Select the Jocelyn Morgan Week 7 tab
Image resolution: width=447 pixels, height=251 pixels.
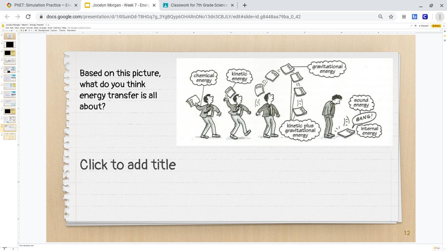pyautogui.click(x=120, y=5)
